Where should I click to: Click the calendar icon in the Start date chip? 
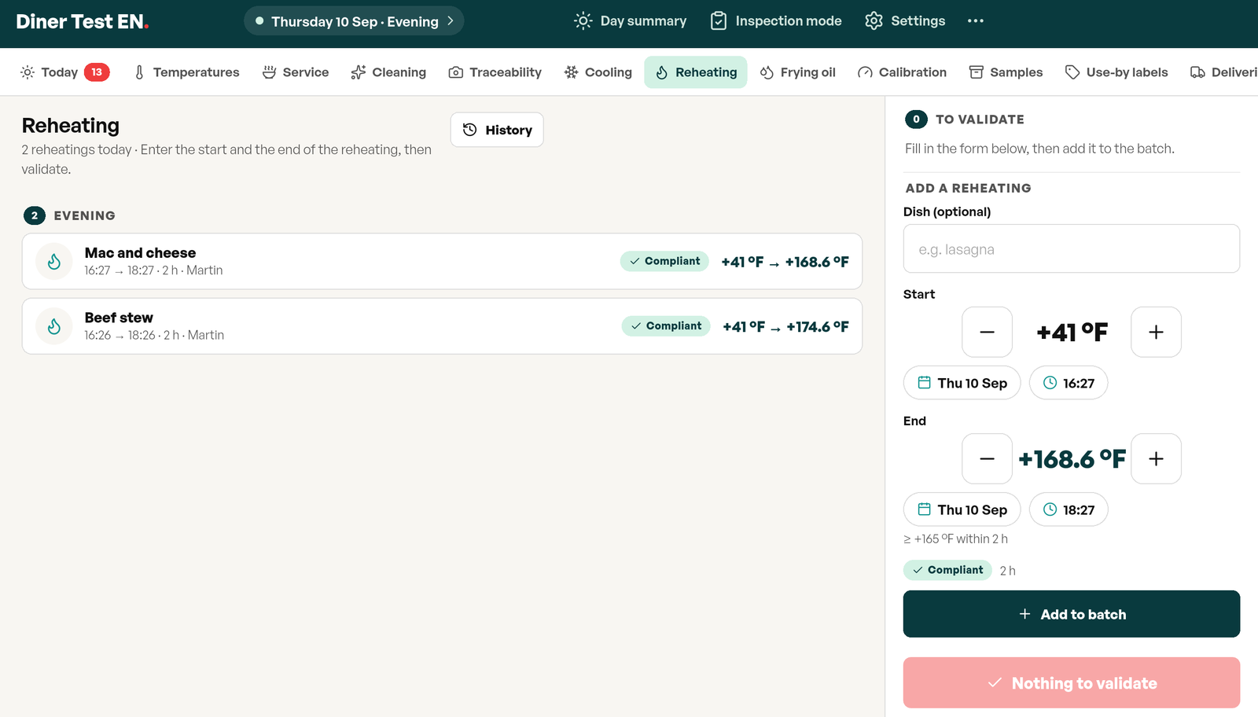tap(925, 383)
